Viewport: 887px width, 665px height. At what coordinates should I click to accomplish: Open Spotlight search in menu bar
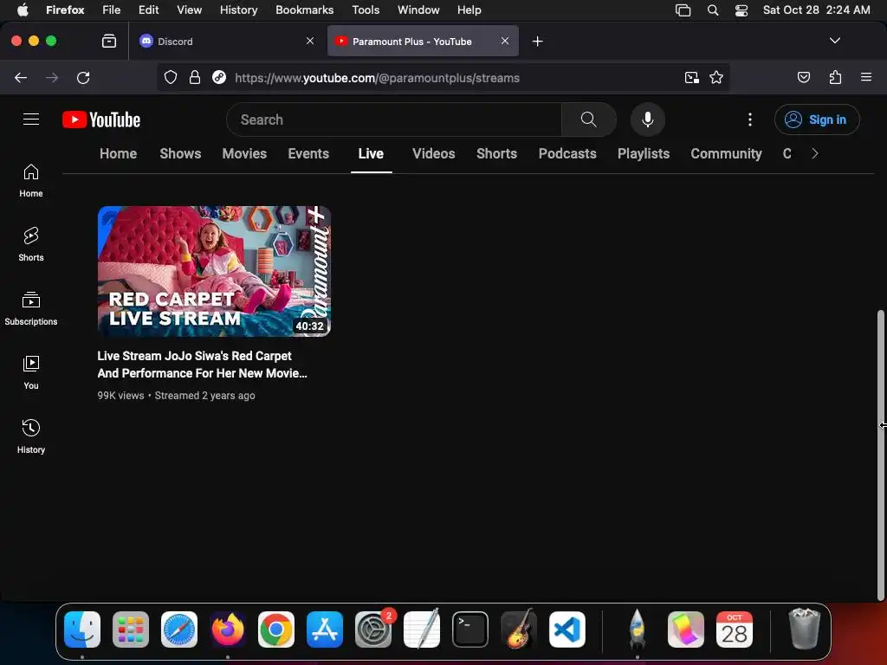[713, 10]
